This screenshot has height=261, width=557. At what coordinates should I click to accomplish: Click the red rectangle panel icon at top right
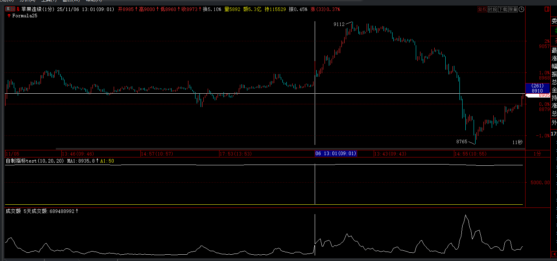[x=546, y=9]
